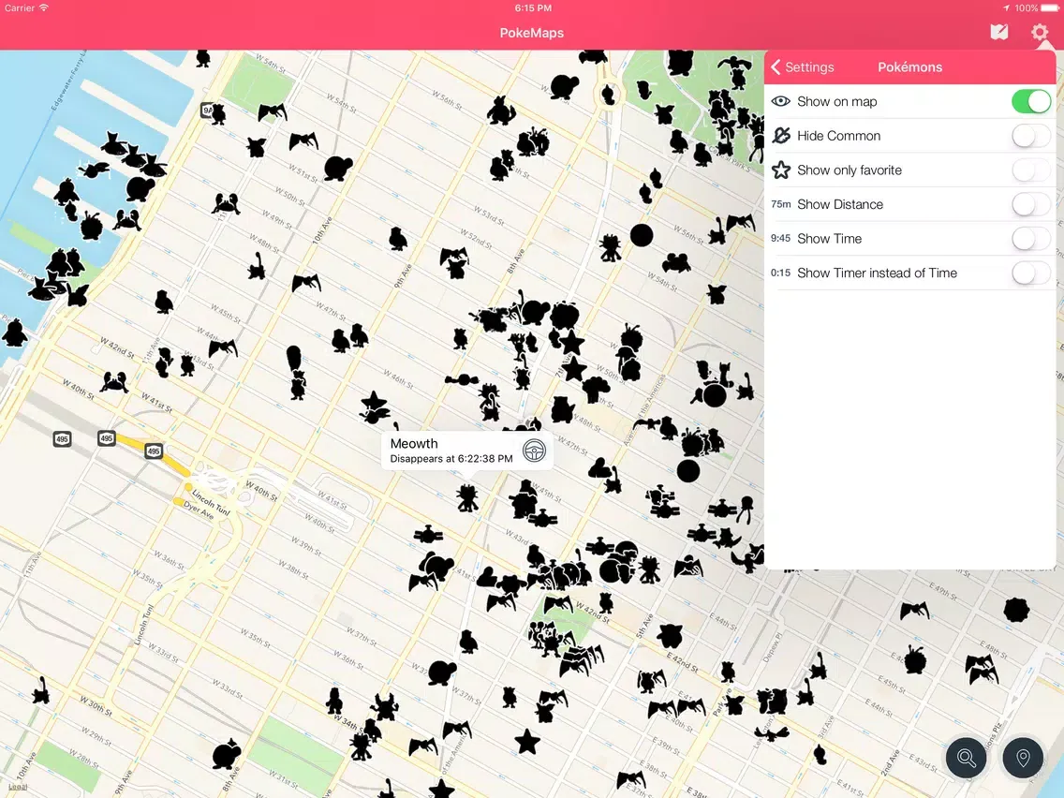Open the map style icon in header
The image size is (1064, 798).
[x=998, y=32]
